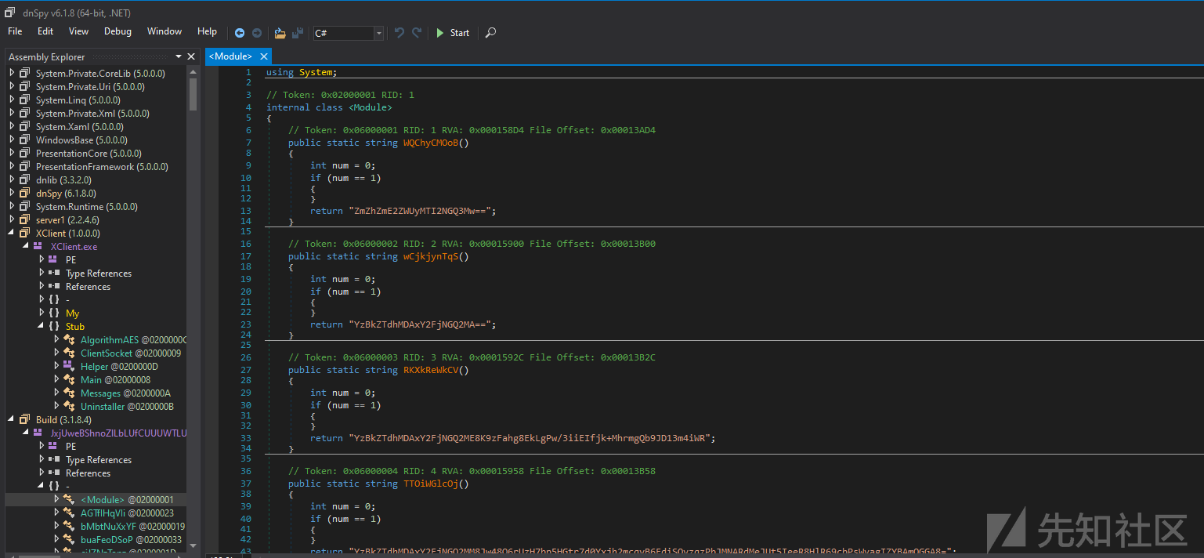Click the class icon beside Main @02000008
Viewport: 1204px width, 558px height.
(x=69, y=380)
